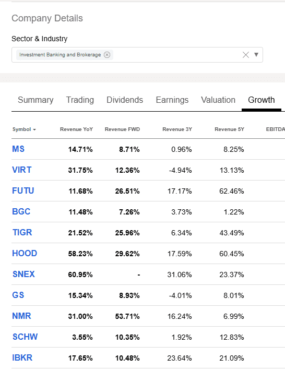Switch to the Summary tab
Viewport: 285px width, 370px height.
coord(35,100)
